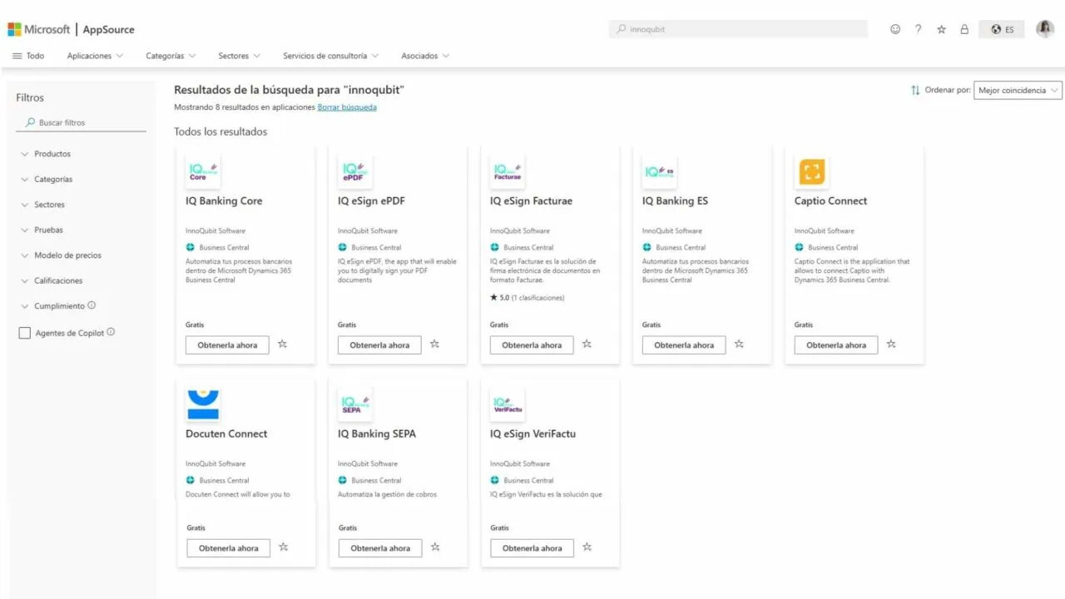Open the IQ eSign Facturae title
The height and width of the screenshot is (599, 1065).
tap(531, 200)
